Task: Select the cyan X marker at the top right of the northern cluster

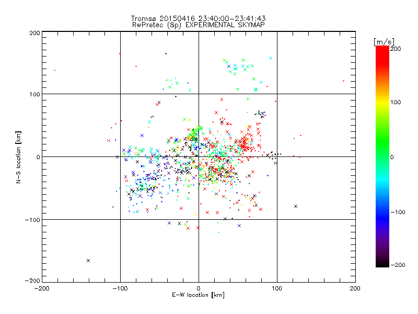Action: [x=271, y=58]
